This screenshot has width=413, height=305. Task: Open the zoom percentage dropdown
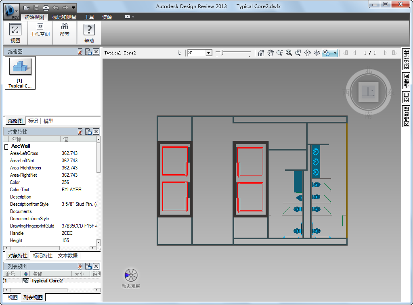pos(209,53)
